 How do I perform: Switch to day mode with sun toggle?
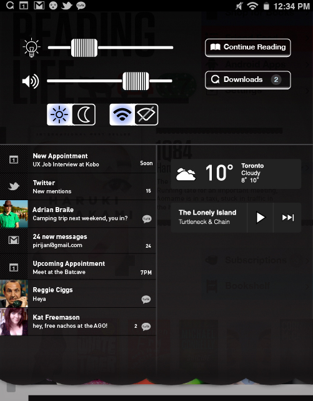(59, 114)
